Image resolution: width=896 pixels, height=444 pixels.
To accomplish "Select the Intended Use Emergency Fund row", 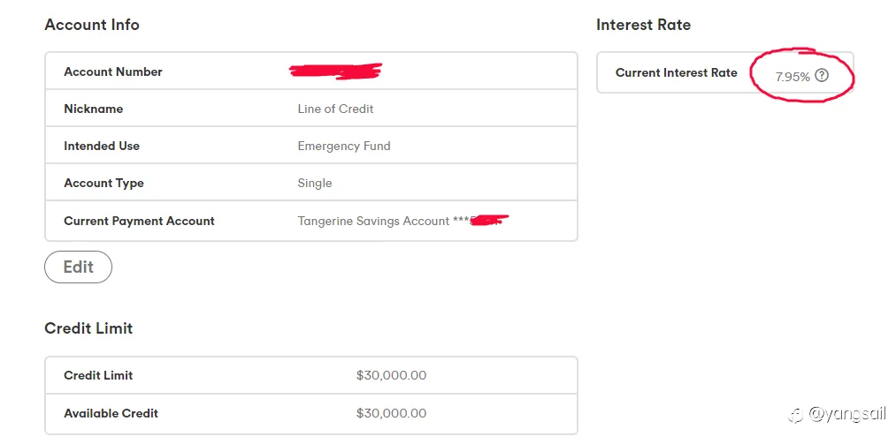I will tap(311, 146).
